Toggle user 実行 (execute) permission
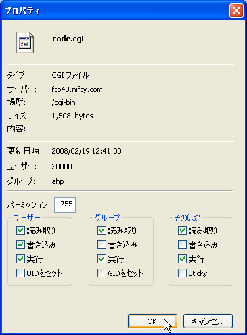 pos(20,259)
